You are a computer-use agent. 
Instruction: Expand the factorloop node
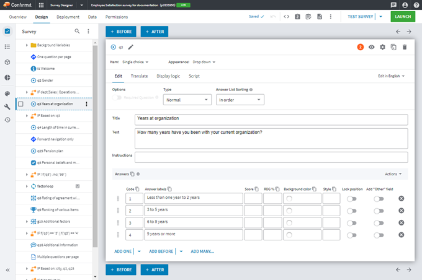click(27, 186)
